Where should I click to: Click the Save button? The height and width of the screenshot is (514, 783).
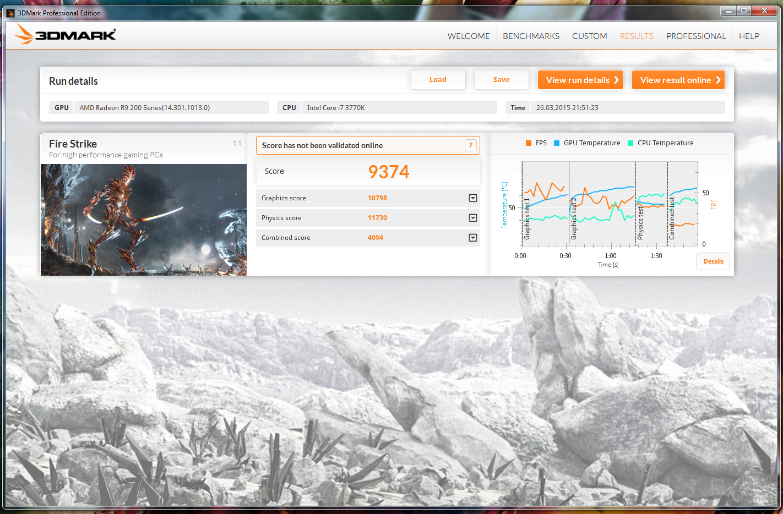(502, 80)
